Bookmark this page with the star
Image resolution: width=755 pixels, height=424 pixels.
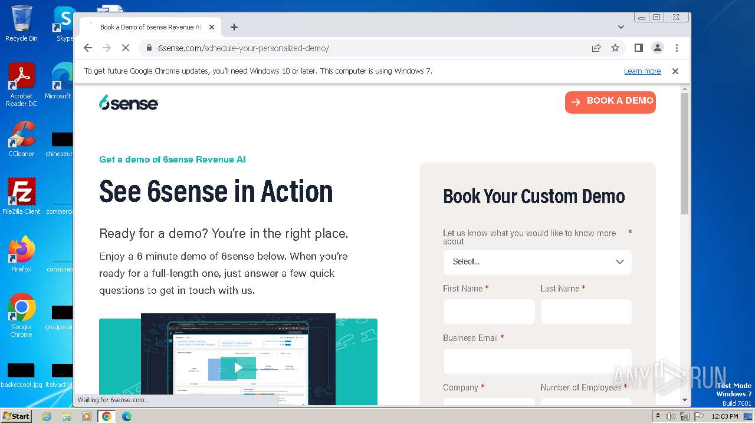[615, 48]
